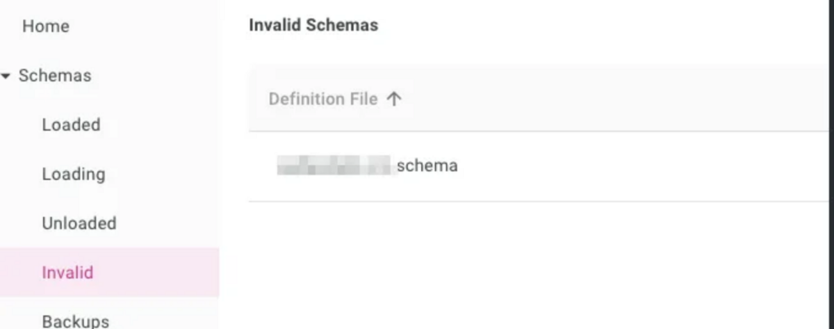Select the highlighted Invalid item

pos(109,272)
